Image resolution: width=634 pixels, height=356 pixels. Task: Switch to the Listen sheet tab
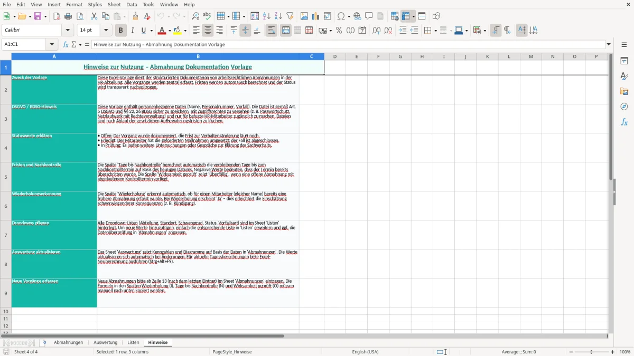pos(133,342)
